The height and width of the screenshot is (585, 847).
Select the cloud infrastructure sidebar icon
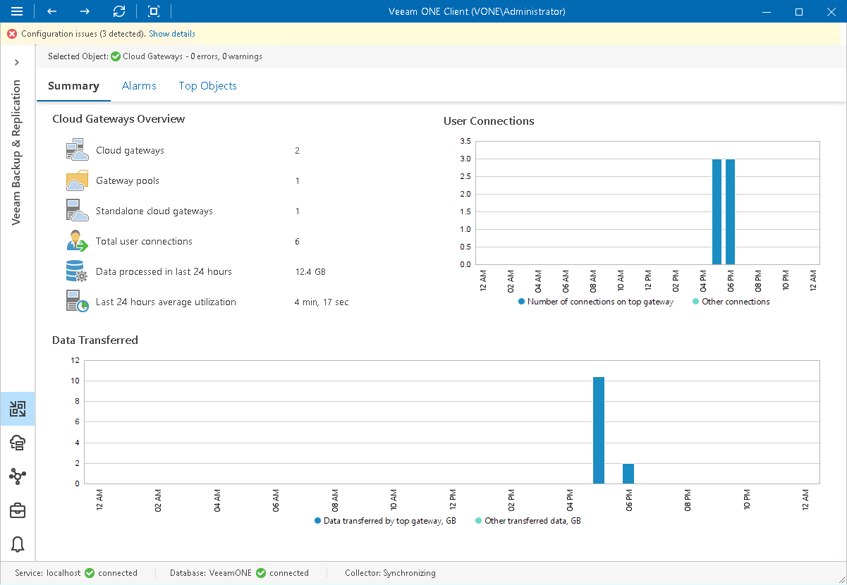(x=18, y=443)
